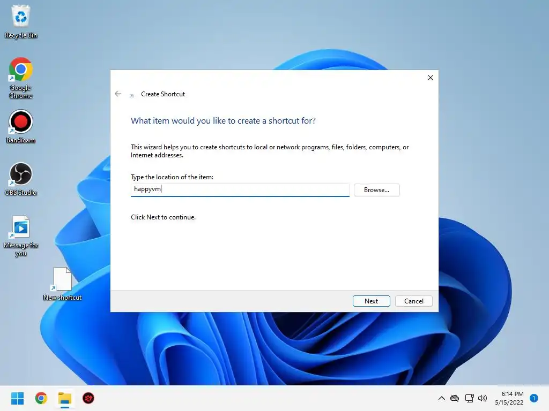
Task: Click the Browse... button
Action: pos(376,190)
